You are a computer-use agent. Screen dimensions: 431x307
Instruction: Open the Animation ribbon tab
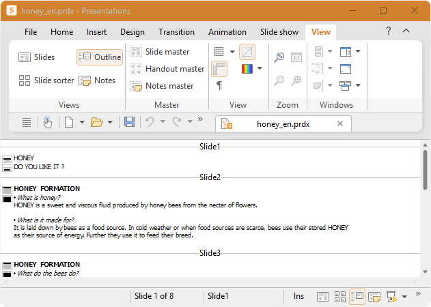click(227, 32)
